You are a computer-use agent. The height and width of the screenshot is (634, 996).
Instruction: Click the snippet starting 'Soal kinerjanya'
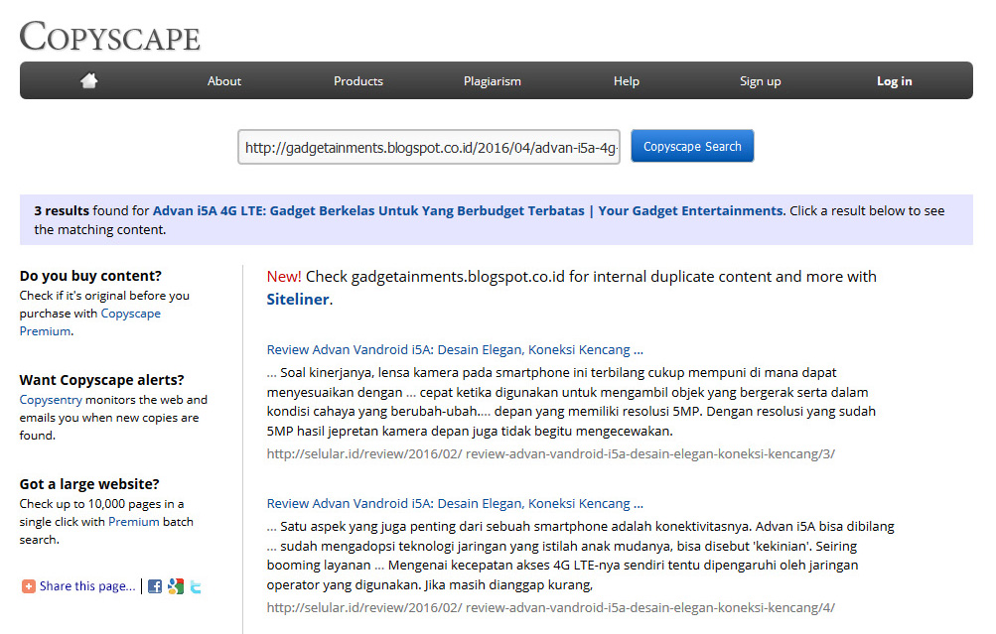572,402
